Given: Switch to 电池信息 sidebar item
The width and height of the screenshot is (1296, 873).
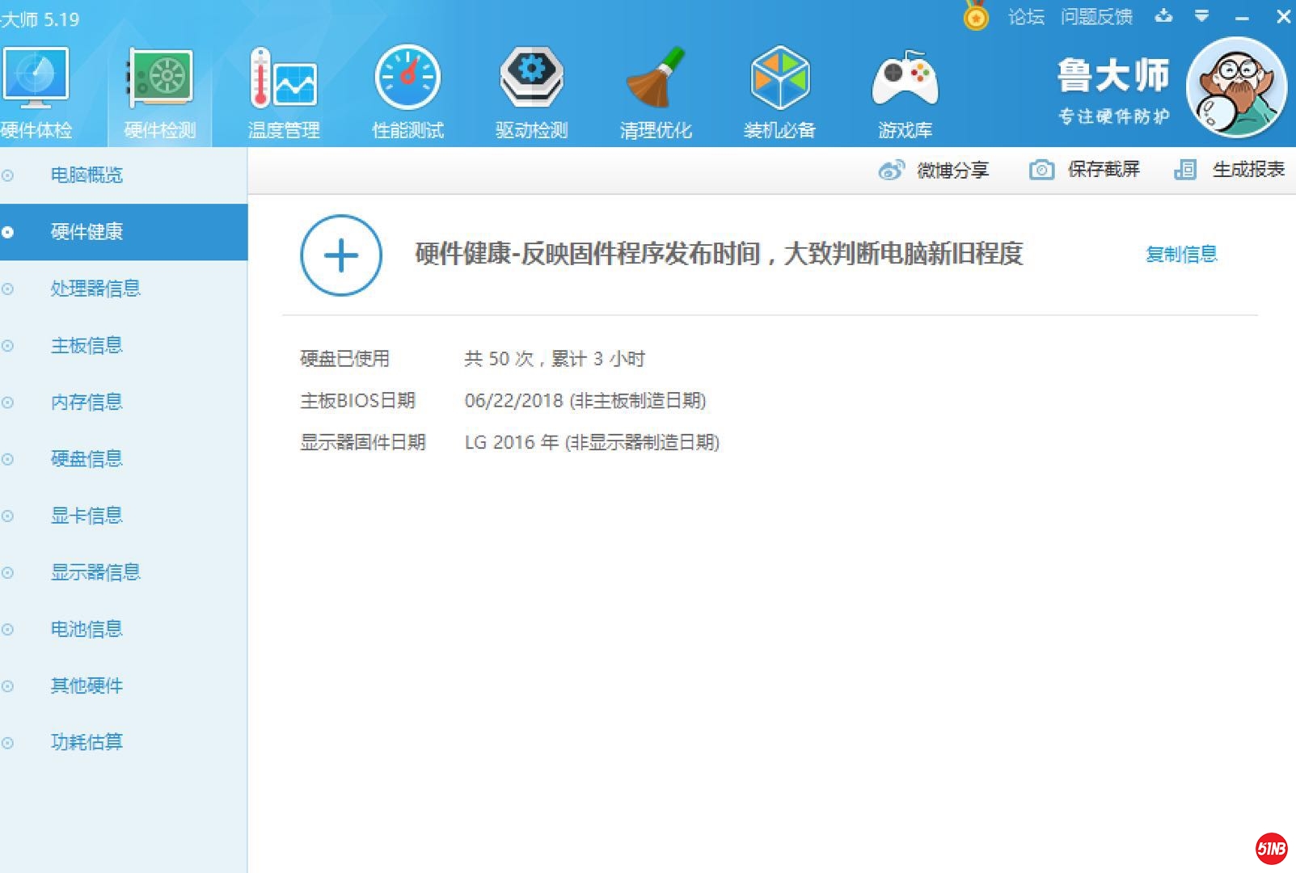Looking at the screenshot, I should click(x=87, y=629).
